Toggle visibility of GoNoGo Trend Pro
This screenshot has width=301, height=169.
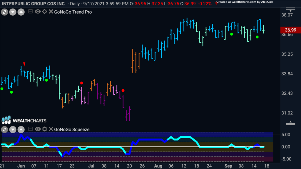(x=38, y=11)
